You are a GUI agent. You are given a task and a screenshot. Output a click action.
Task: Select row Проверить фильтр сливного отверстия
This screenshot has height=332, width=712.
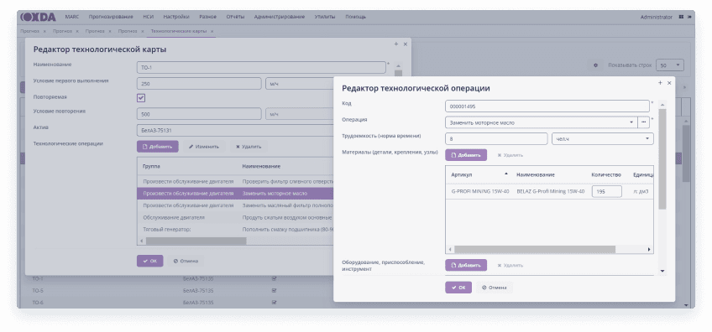click(x=235, y=181)
